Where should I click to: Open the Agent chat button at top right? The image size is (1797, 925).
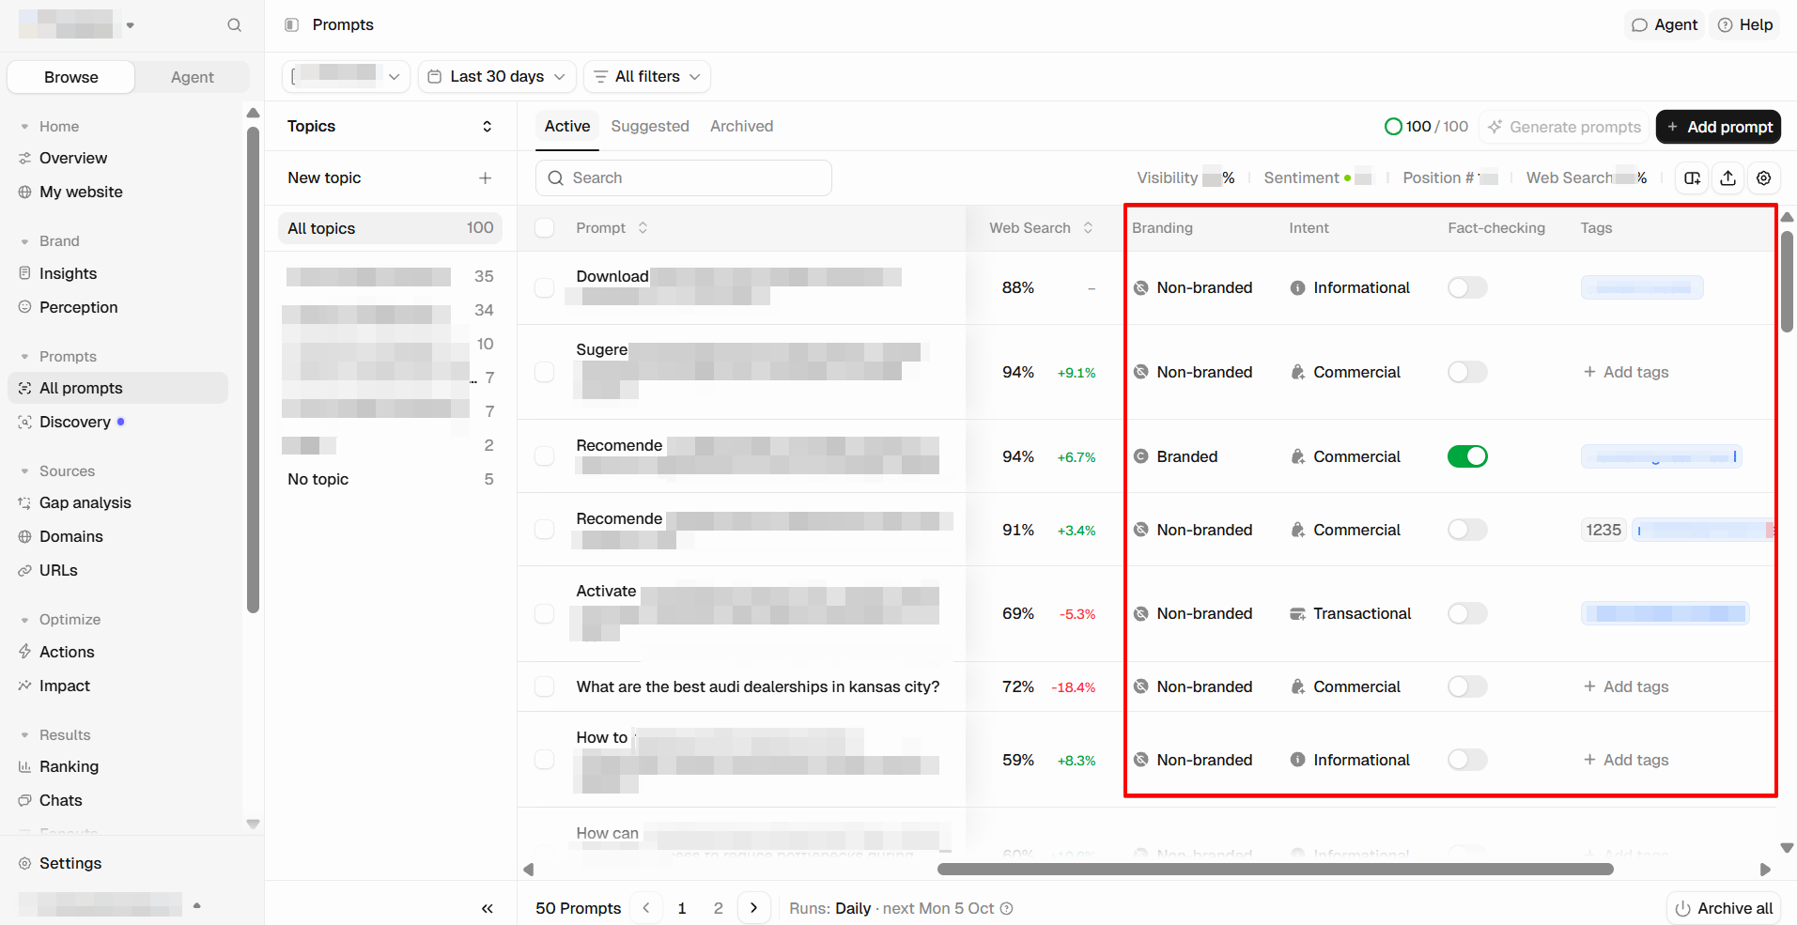click(1665, 25)
